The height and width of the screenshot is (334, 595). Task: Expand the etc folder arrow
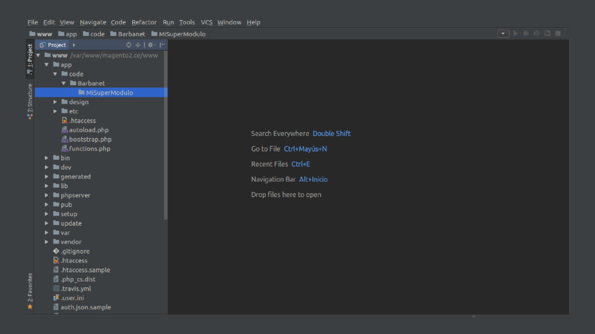[x=55, y=111]
